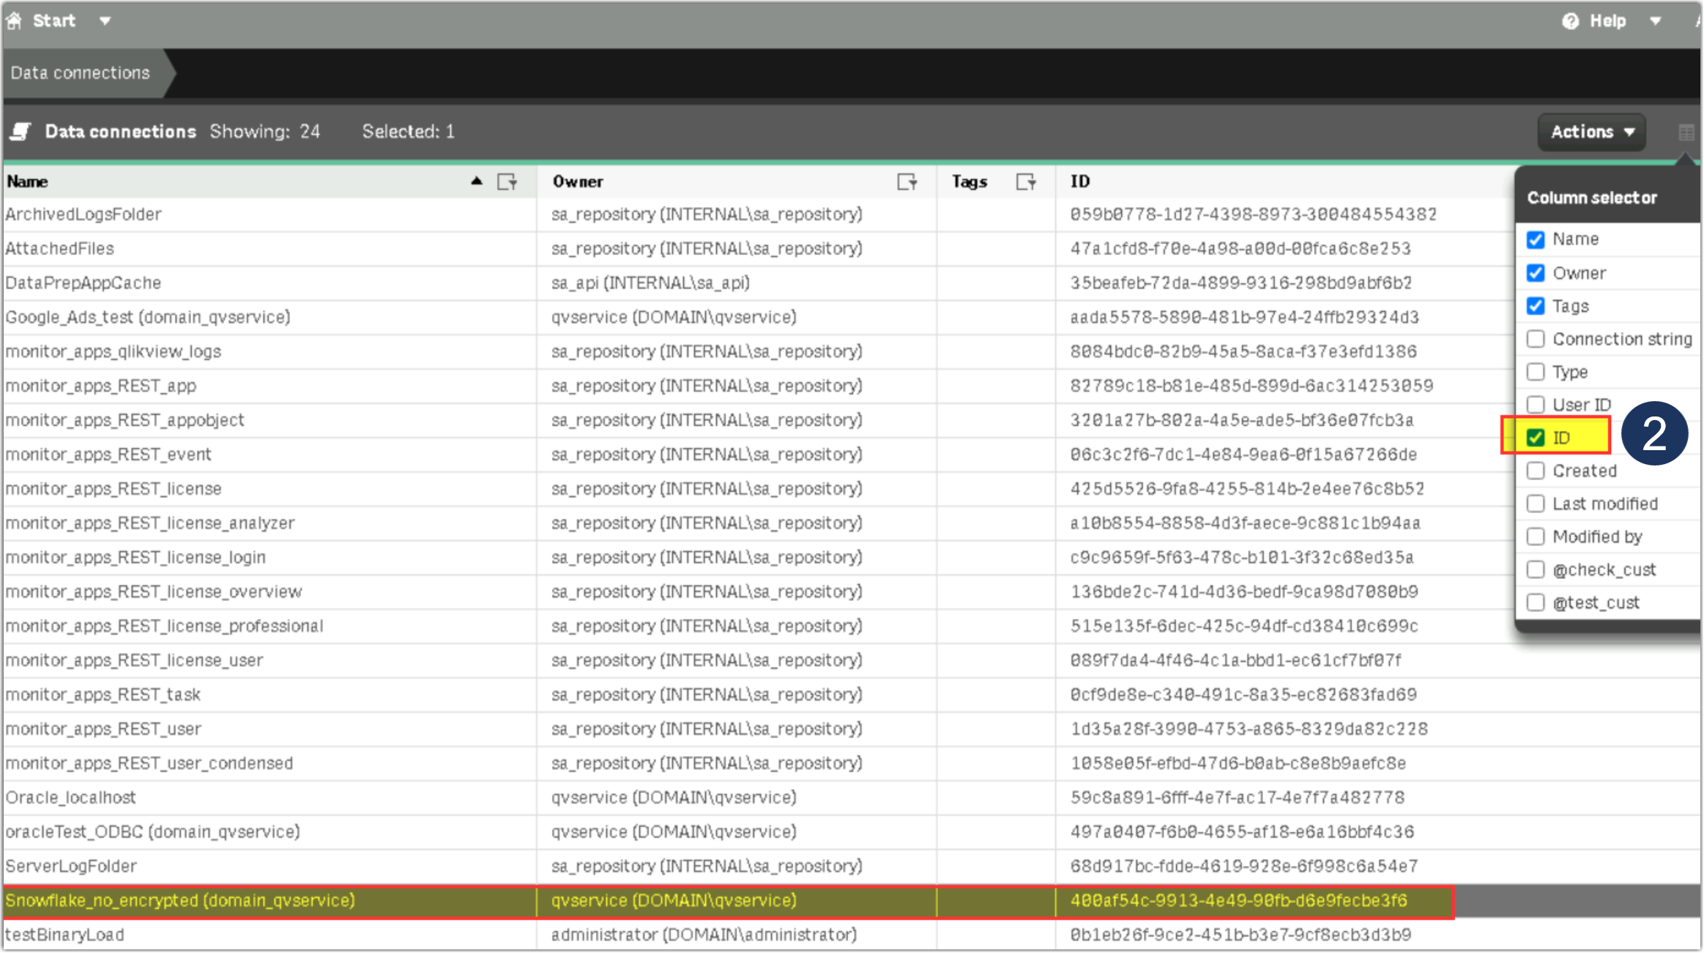This screenshot has height=953, width=1704.
Task: Expand the Start menu dropdown
Action: (x=105, y=20)
